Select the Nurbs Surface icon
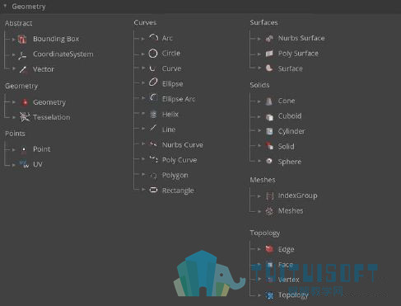This screenshot has height=306, width=401. (x=269, y=39)
